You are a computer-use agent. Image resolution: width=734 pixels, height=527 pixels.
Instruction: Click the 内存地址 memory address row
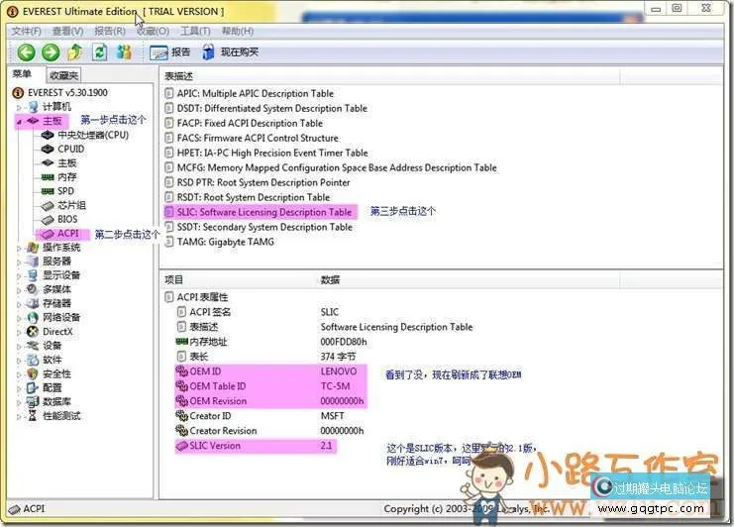tap(271, 342)
